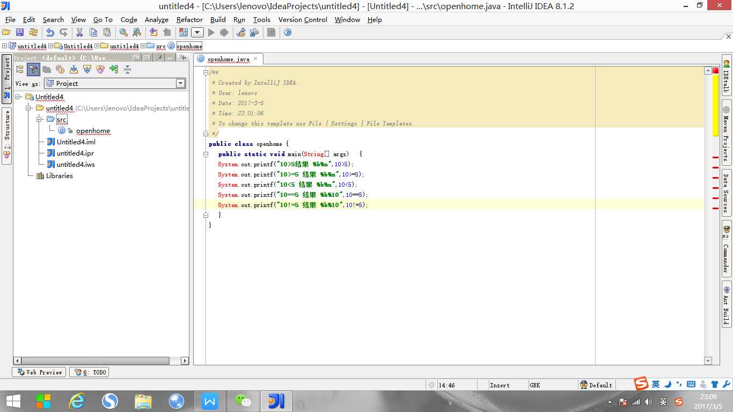The image size is (733, 412).
Task: Close the openhome.java tab
Action: click(256, 58)
